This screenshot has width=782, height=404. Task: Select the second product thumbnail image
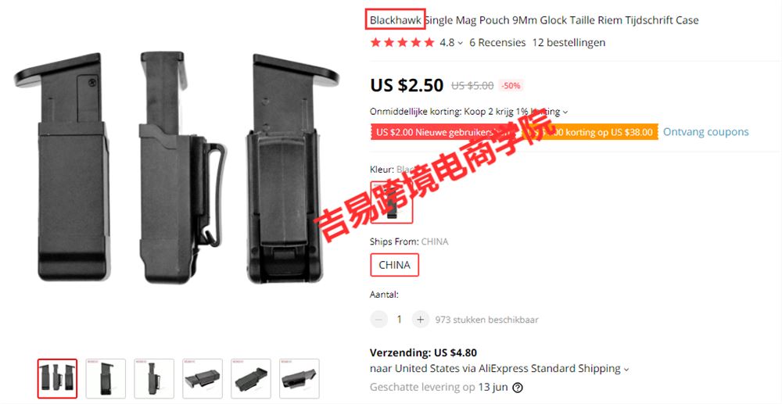(106, 378)
